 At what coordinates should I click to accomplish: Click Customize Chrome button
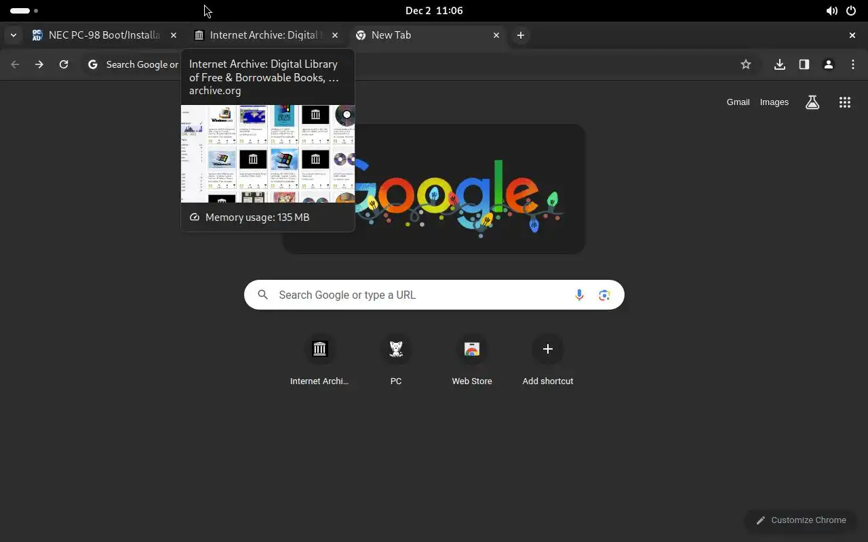[x=801, y=520]
